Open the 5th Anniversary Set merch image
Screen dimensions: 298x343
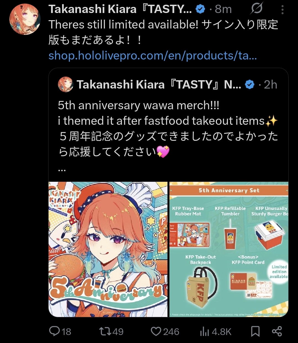229,249
